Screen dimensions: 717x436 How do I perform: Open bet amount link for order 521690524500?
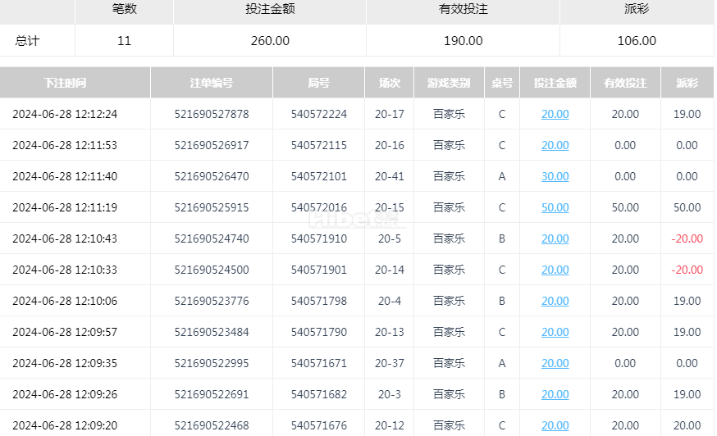(555, 270)
